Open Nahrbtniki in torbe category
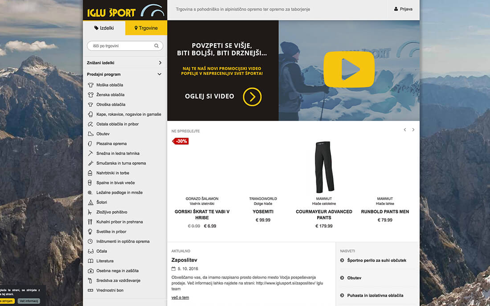Screen dimensions: 490x306 click(x=113, y=173)
